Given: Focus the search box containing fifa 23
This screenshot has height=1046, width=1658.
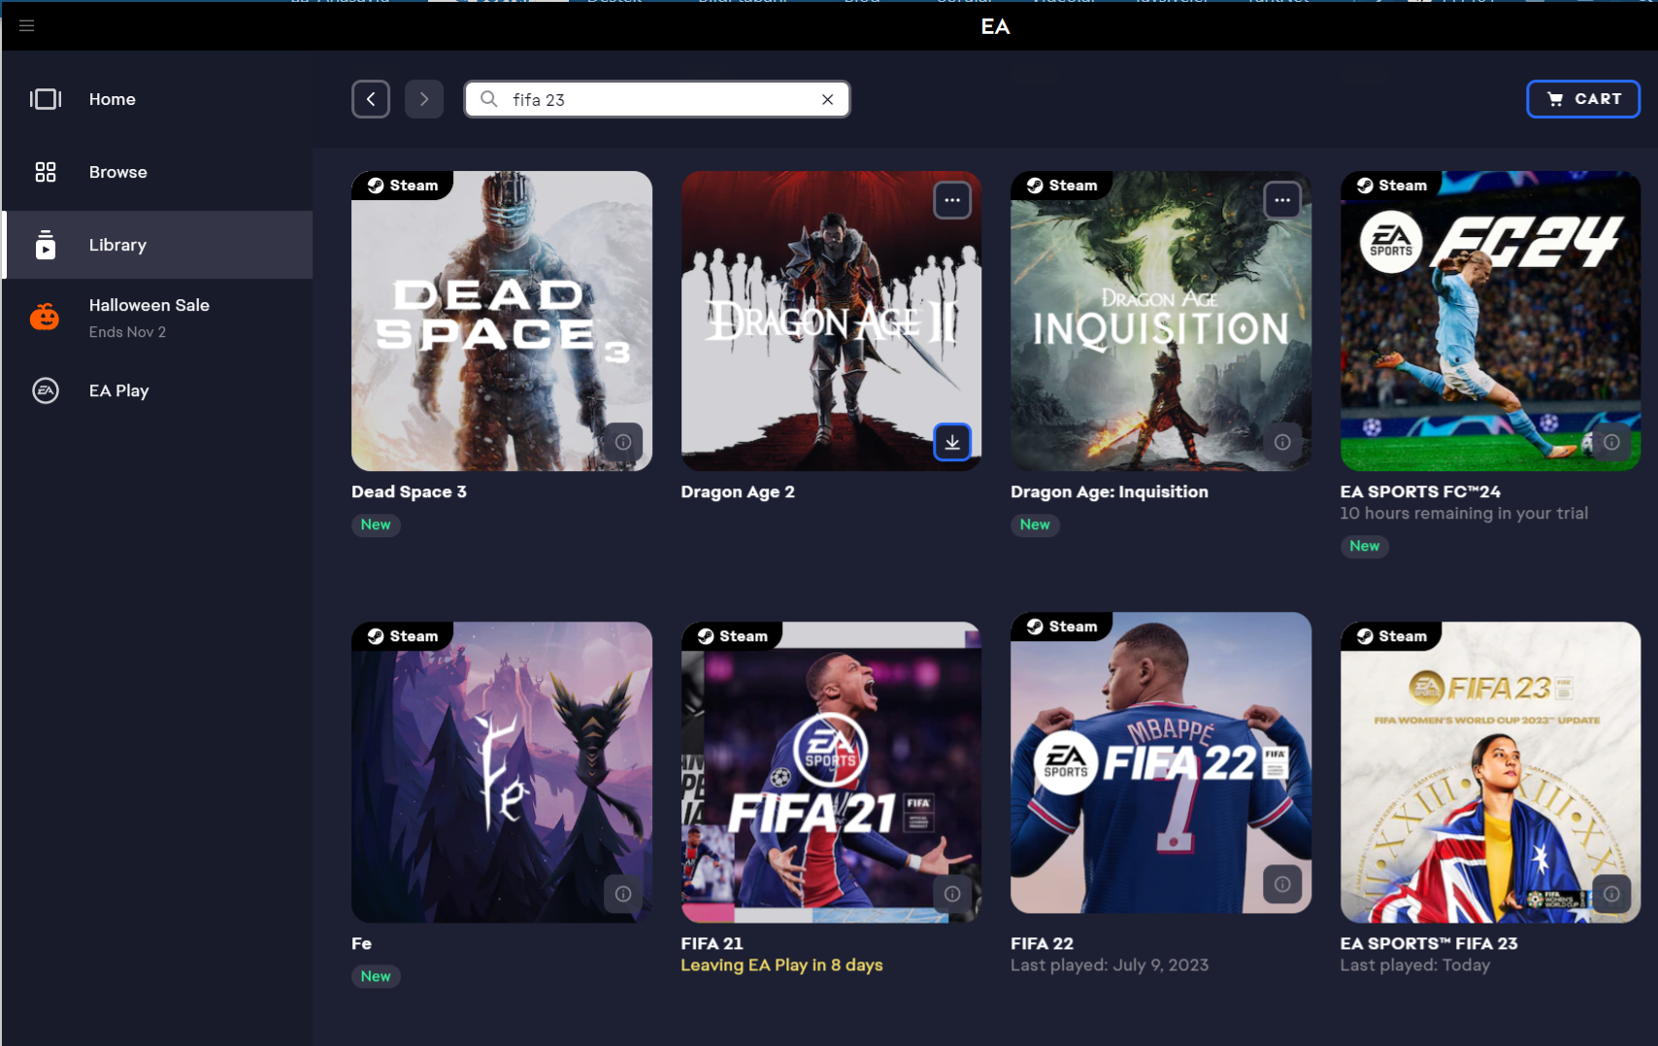Looking at the screenshot, I should coord(657,99).
